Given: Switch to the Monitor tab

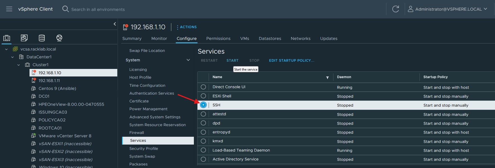Looking at the screenshot, I should point(159,39).
